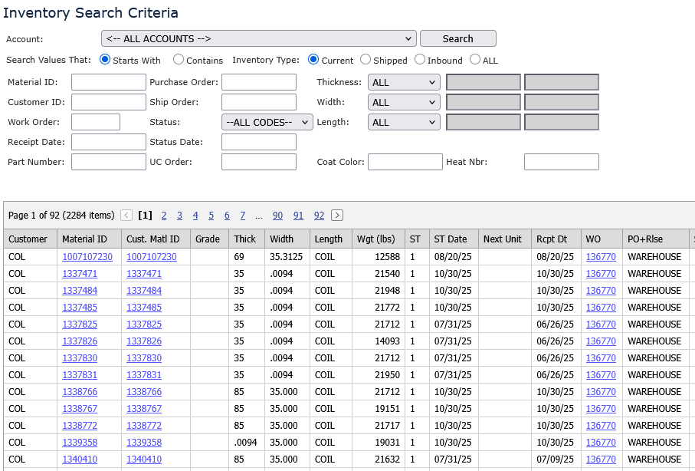
Task: Jump to page 92 of results
Action: point(319,216)
